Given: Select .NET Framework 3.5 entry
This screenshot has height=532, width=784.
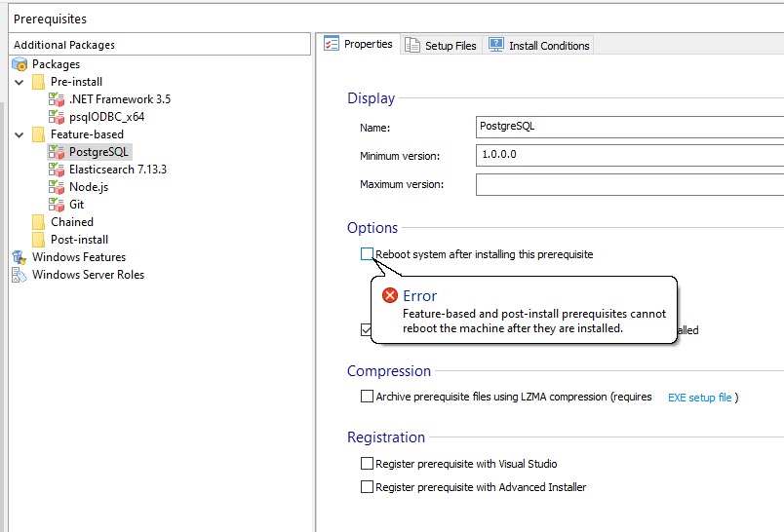Looking at the screenshot, I should (x=120, y=99).
